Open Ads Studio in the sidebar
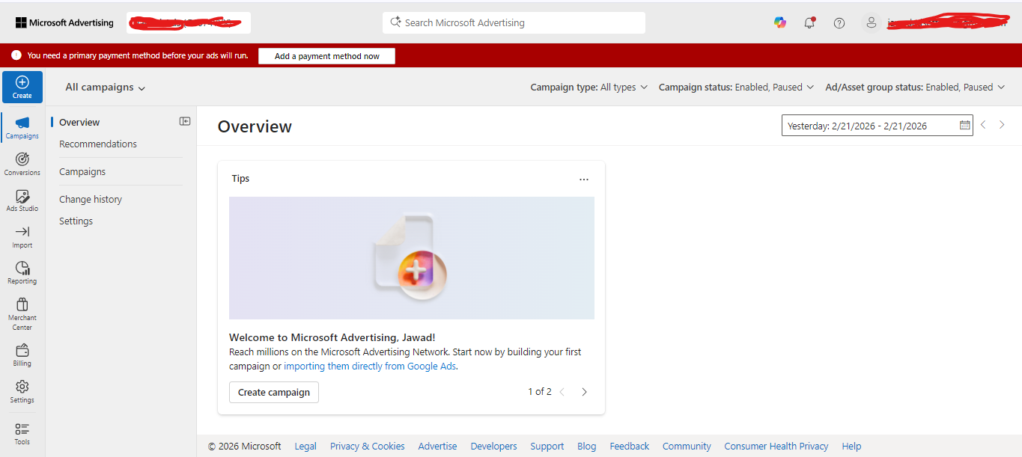 [22, 200]
